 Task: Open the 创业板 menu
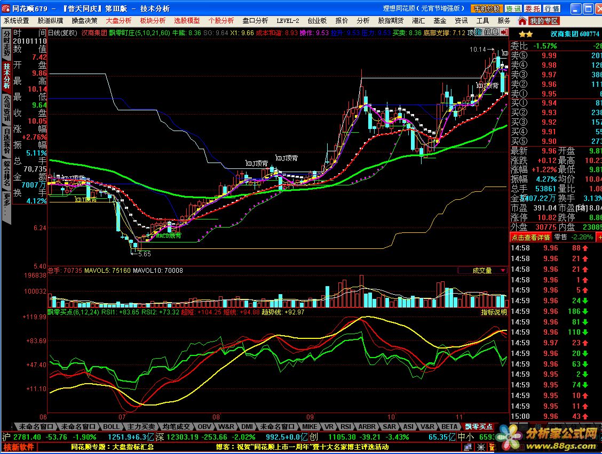coord(317,21)
